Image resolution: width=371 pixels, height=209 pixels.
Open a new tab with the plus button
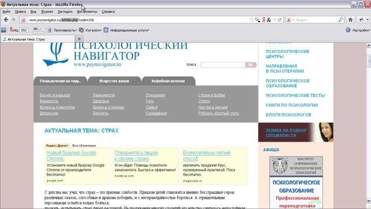pyautogui.click(x=79, y=39)
